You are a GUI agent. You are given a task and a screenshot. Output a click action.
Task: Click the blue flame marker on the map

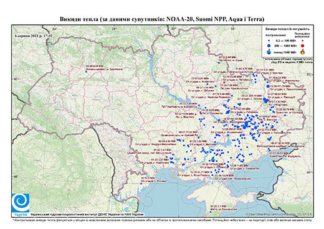coord(213,159)
